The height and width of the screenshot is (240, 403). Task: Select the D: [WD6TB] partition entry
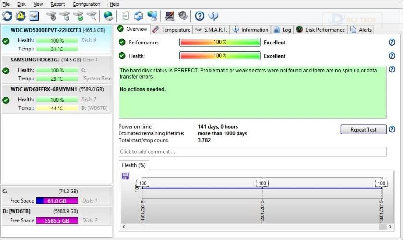click(56, 216)
